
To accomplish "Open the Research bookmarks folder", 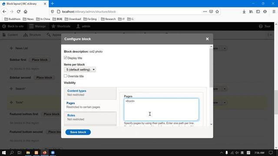I will (x=108, y=19).
